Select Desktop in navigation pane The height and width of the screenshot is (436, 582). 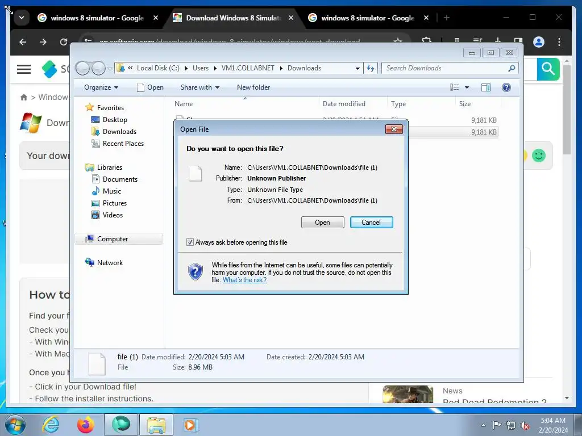(115, 120)
